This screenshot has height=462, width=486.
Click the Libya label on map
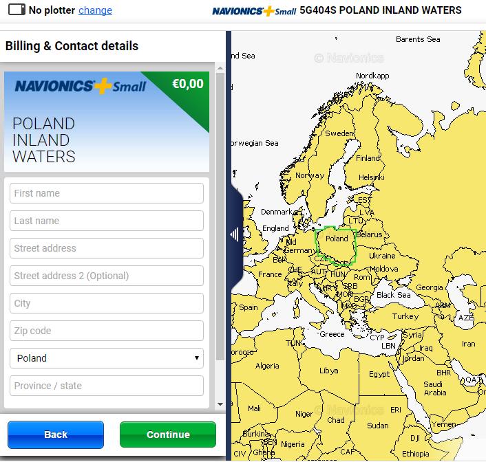(x=329, y=371)
